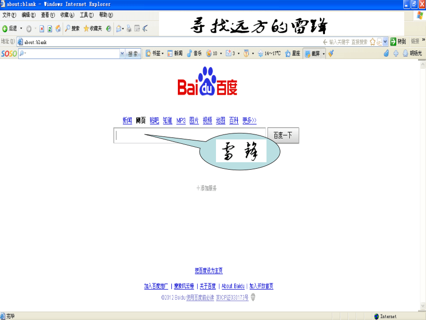Click the favorite star in address bar
The height and width of the screenshot is (320, 426).
pos(373,42)
